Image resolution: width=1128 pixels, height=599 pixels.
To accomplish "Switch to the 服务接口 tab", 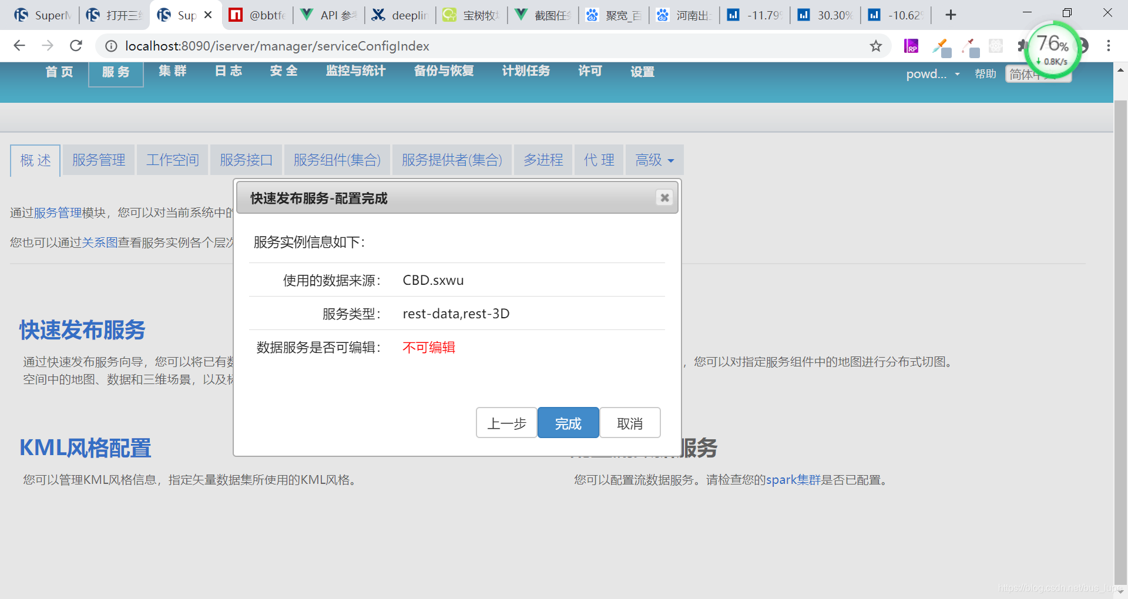I will pyautogui.click(x=246, y=160).
